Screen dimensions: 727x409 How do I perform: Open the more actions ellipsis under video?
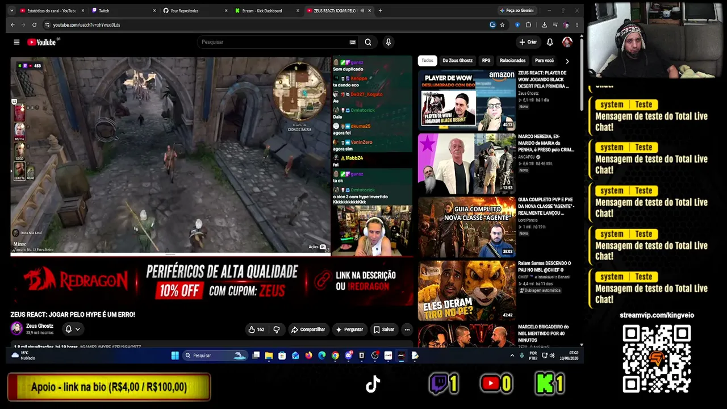tap(407, 329)
